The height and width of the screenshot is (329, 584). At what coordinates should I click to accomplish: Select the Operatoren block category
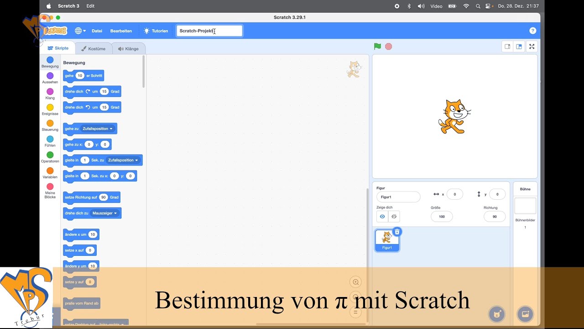coord(50,158)
